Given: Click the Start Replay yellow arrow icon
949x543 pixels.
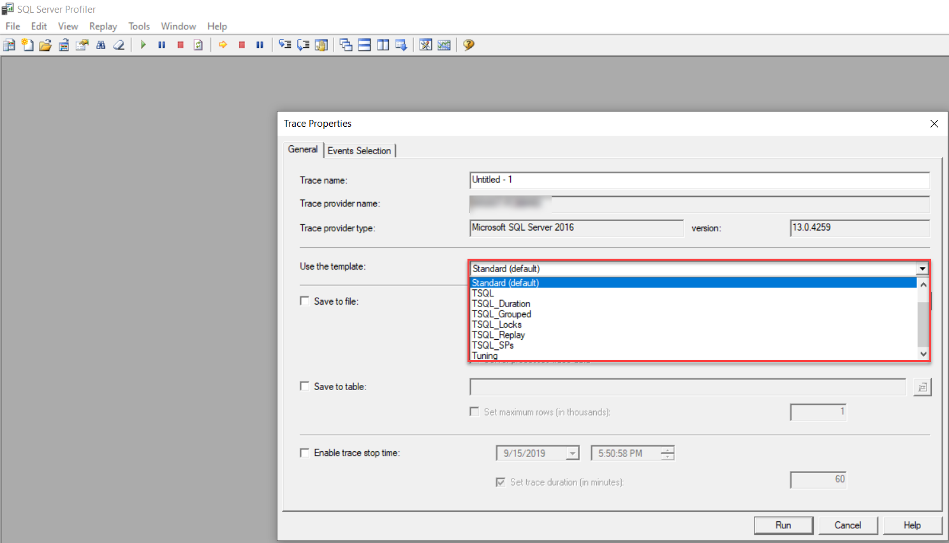Looking at the screenshot, I should tap(223, 45).
